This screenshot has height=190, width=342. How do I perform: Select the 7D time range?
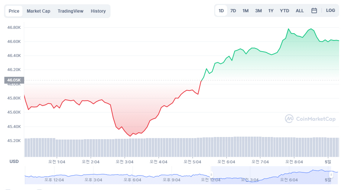pos(233,11)
